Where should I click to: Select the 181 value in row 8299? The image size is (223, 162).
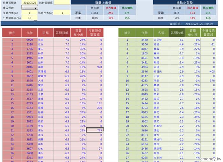tap(95, 103)
